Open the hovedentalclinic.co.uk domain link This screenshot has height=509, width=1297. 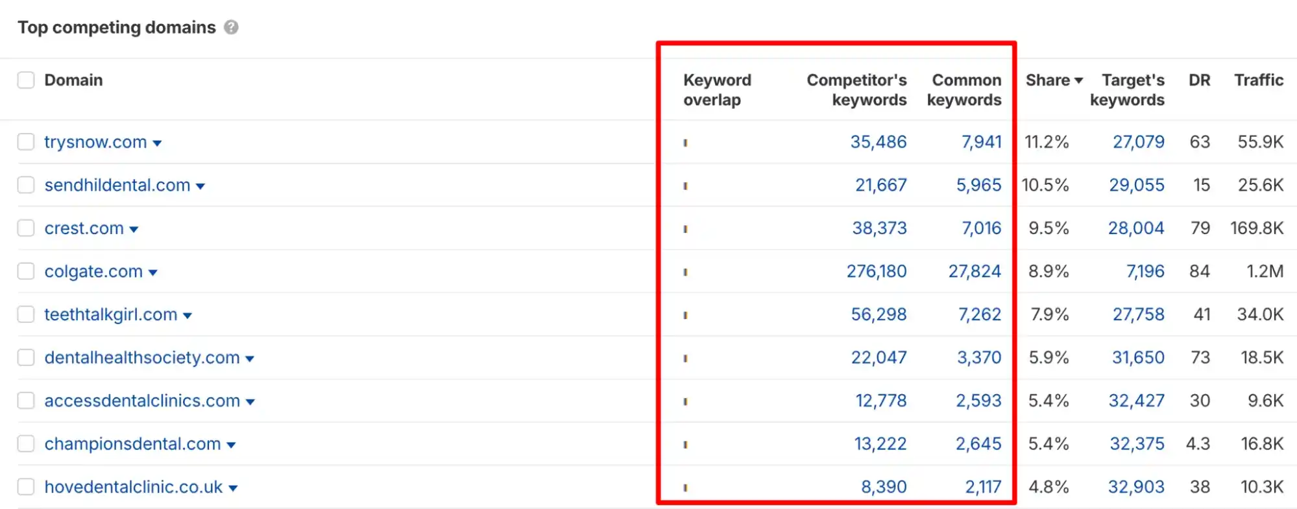click(134, 487)
